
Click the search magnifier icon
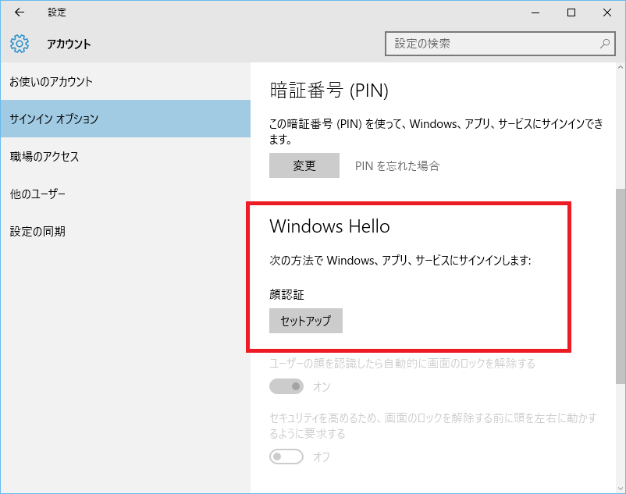point(605,44)
